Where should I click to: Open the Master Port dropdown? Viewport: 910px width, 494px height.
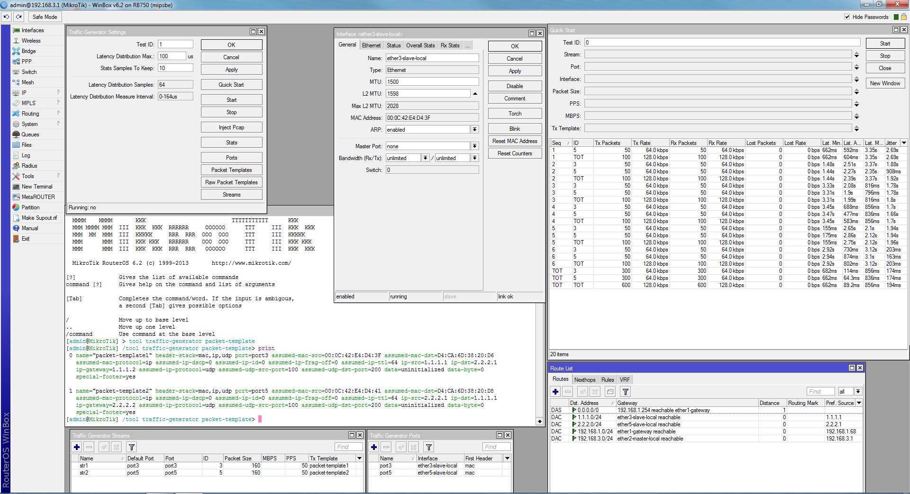tap(474, 146)
